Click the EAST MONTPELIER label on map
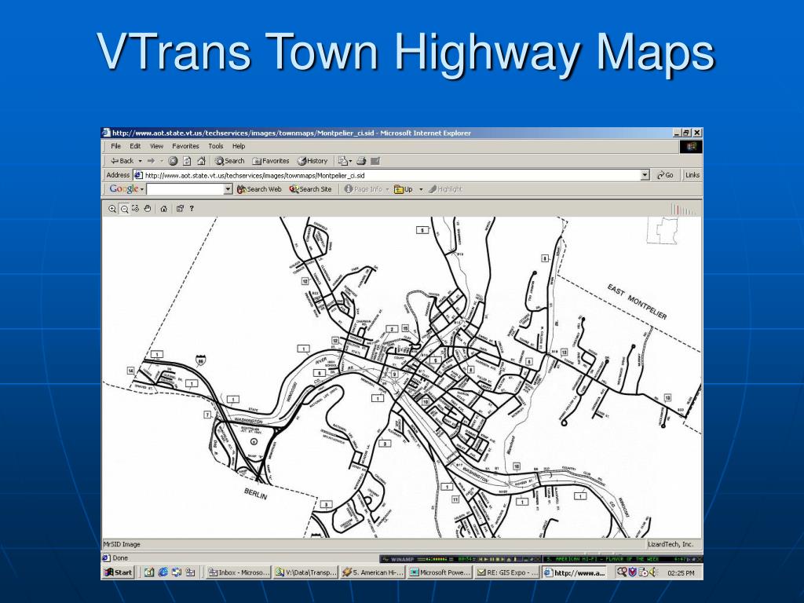This screenshot has width=804, height=603. tap(637, 301)
